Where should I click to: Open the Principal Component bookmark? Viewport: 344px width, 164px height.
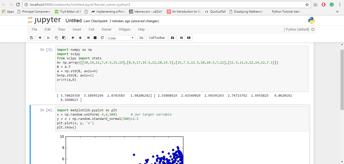[34, 12]
